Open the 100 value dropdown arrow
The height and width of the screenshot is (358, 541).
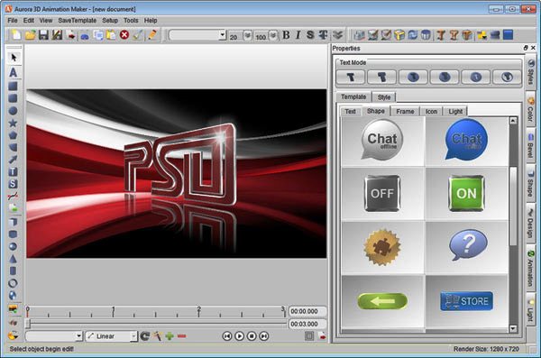(273, 35)
